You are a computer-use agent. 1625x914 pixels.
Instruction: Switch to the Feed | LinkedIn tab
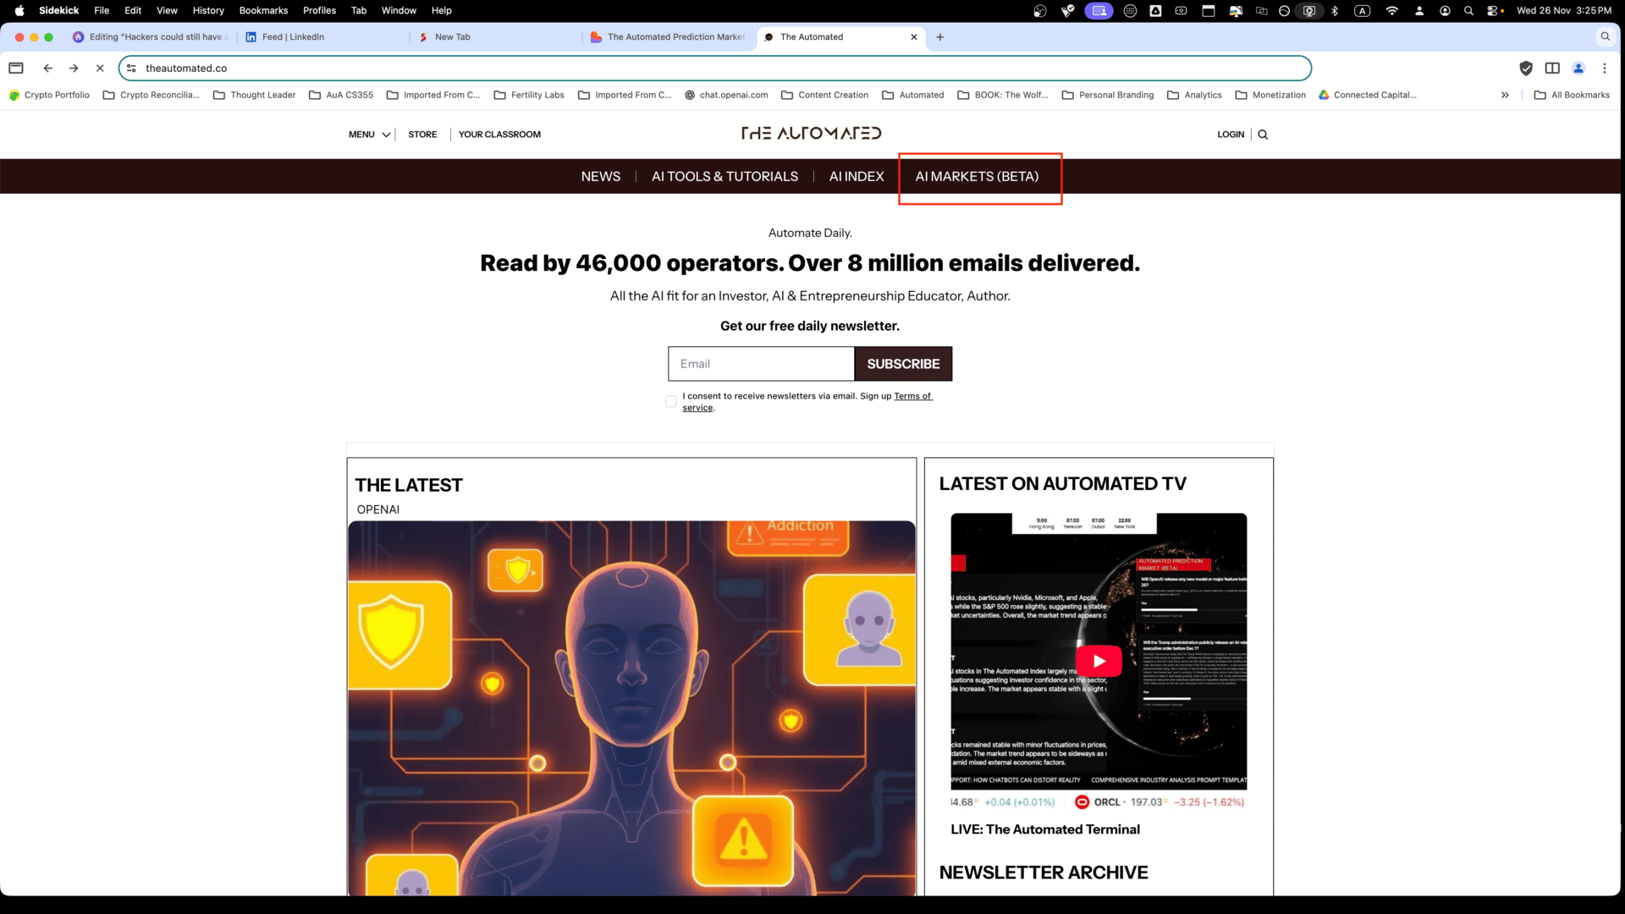coord(293,37)
